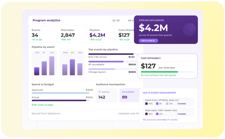Open the 3+ events 142 card
225x139 pixels.
pos(107,95)
